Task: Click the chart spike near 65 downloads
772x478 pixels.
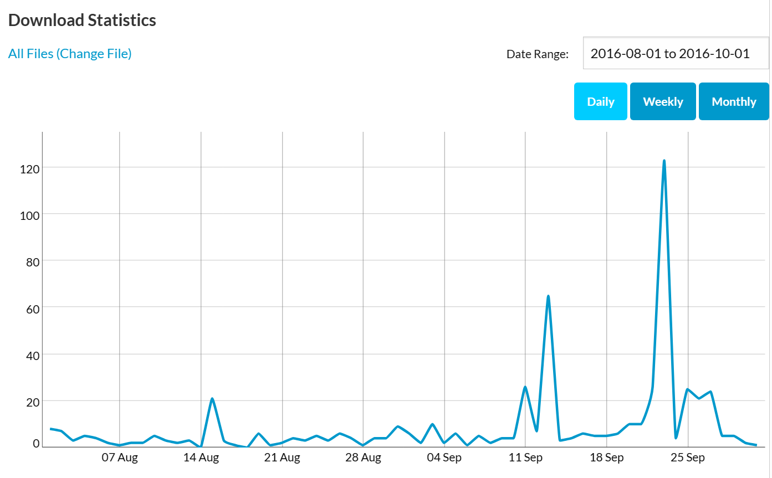Action: click(548, 296)
